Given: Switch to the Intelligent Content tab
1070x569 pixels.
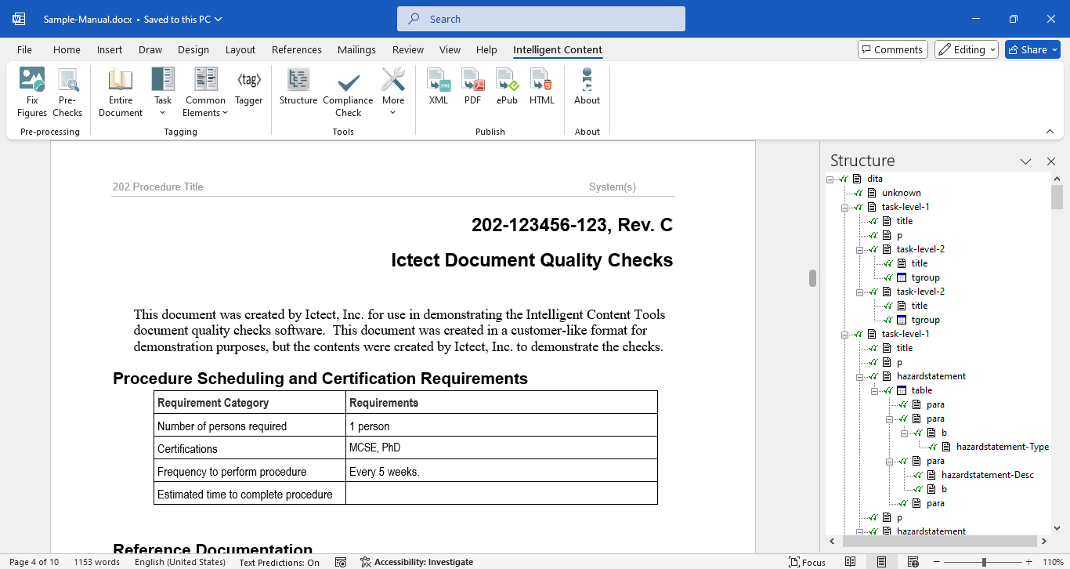Looking at the screenshot, I should pos(557,49).
